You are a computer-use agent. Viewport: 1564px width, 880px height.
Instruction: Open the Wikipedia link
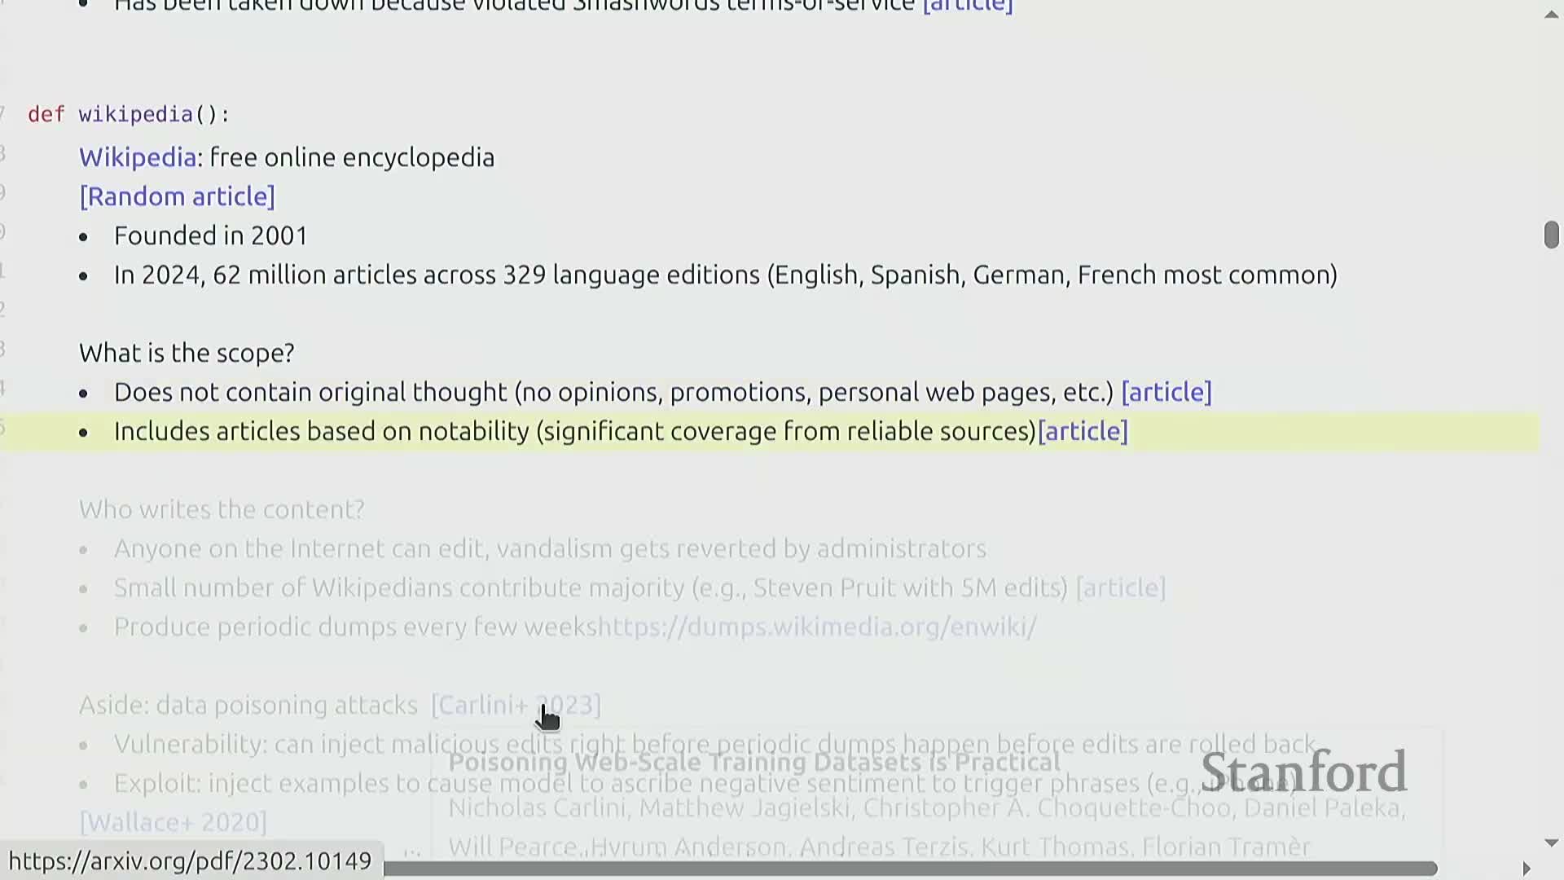click(x=137, y=157)
